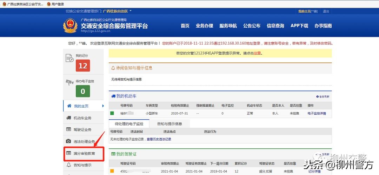Open 办事指南 in top navigation

323,26
